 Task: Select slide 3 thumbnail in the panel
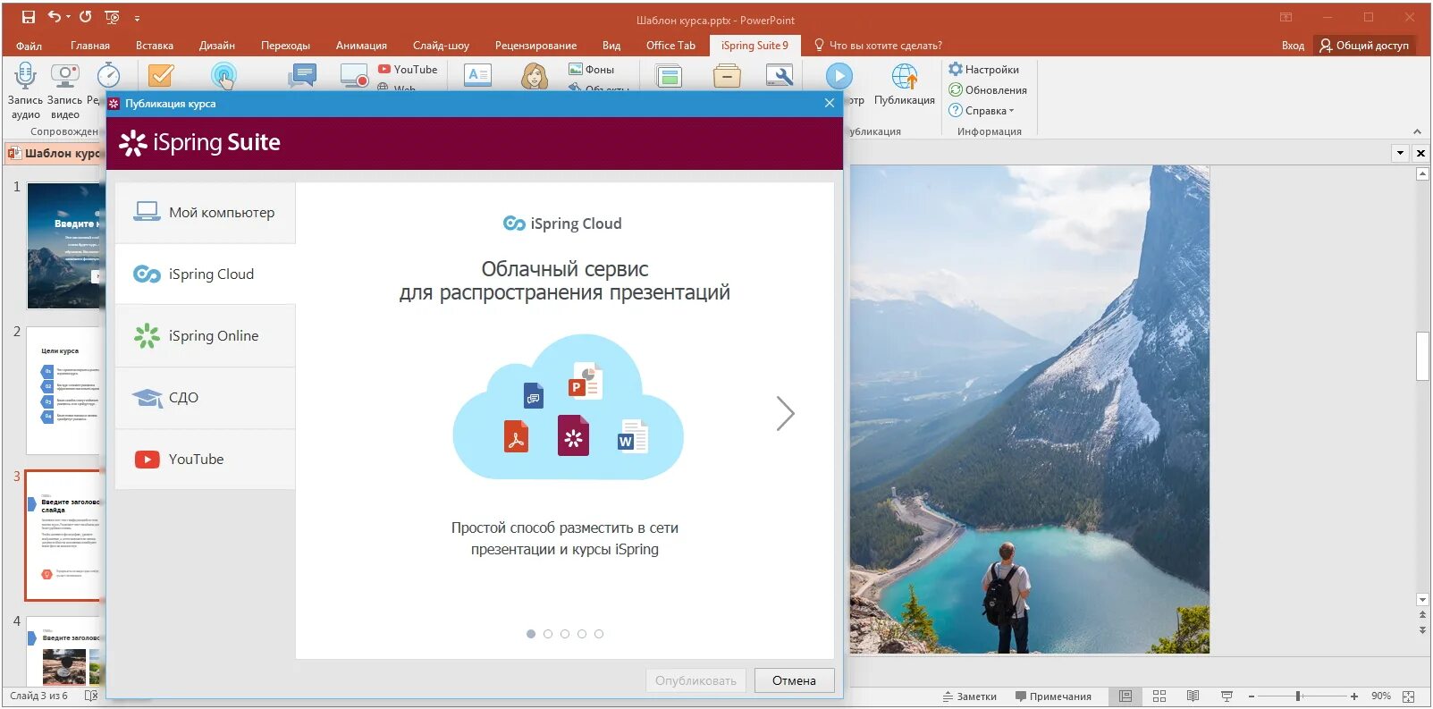tap(64, 536)
